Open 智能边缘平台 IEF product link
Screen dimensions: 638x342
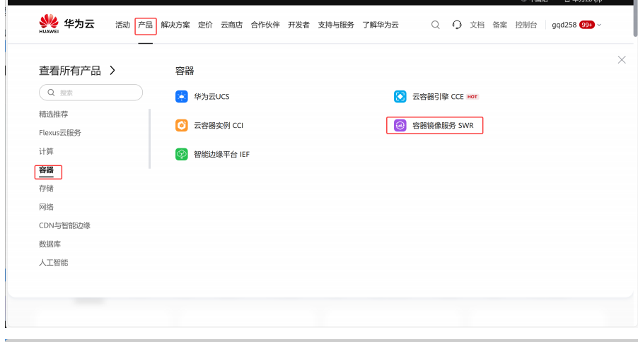tap(221, 154)
